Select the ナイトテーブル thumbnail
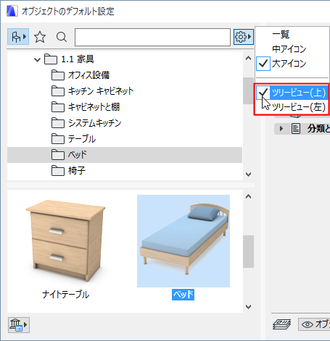The height and width of the screenshot is (341, 330). 65,241
